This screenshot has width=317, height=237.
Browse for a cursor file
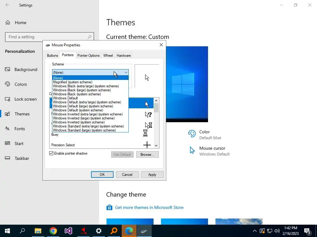tap(147, 155)
